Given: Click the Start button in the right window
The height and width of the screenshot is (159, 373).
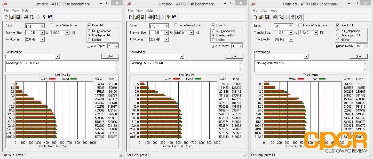Looking at the screenshot, I should 359,56.
